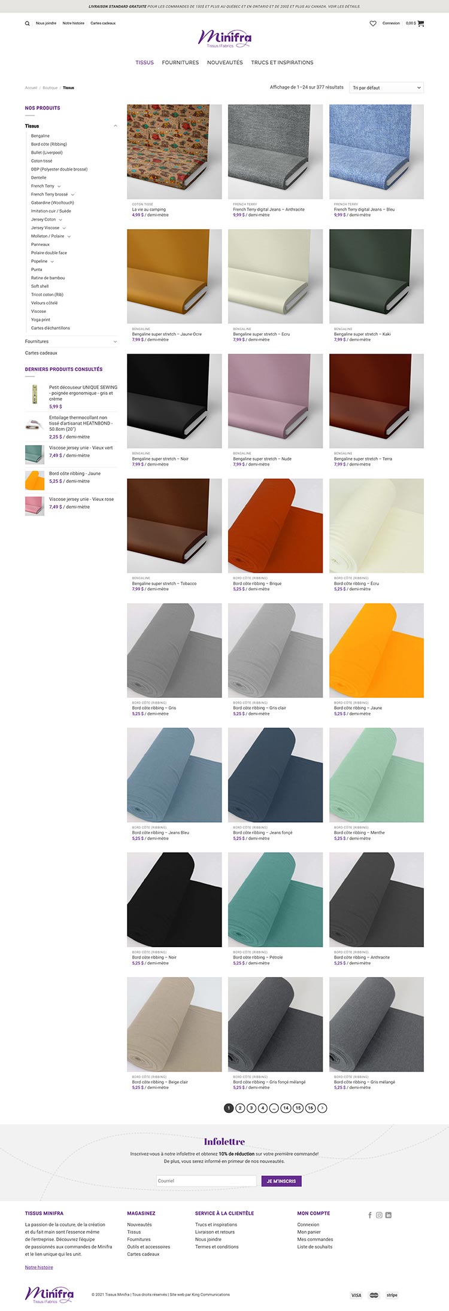Image resolution: width=449 pixels, height=1311 pixels.
Task: Open the NOUVEAUTÉS menu item
Action: (x=225, y=62)
